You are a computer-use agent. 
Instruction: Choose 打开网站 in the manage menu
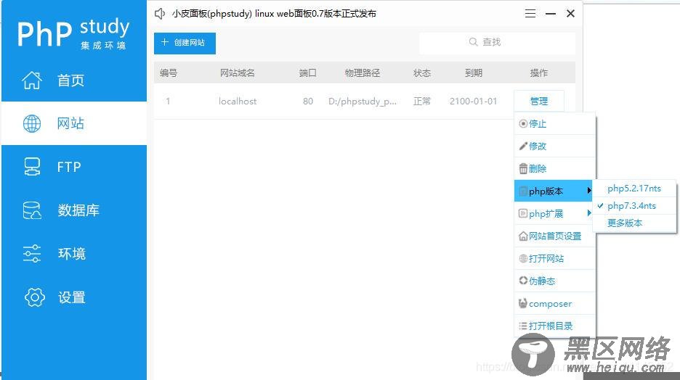554,259
